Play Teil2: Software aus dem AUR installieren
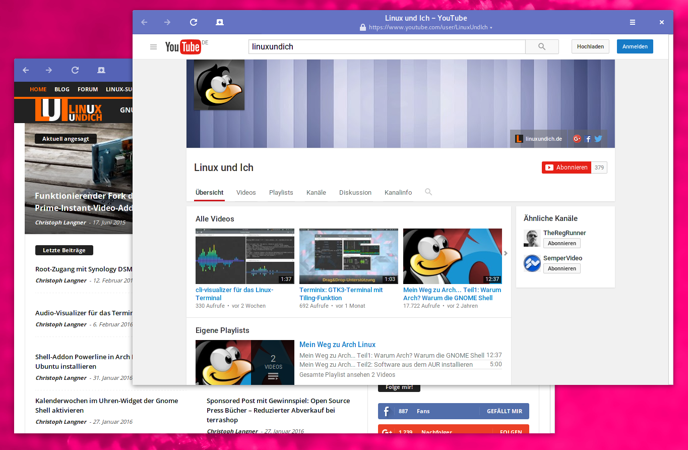Screen dimensions: 688x450 click(x=386, y=364)
